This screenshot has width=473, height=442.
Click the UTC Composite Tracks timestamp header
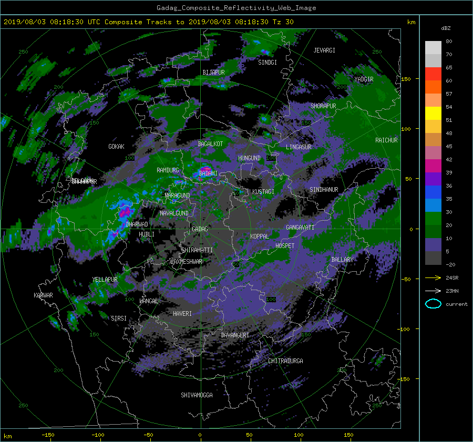coord(148,22)
